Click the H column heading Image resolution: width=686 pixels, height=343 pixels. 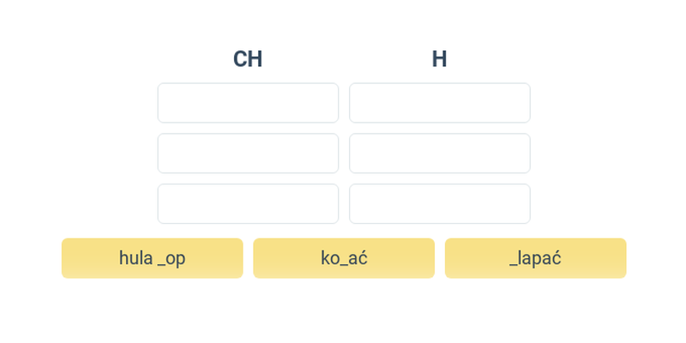point(439,59)
